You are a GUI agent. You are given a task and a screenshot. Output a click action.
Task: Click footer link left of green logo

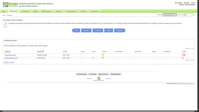coord(89,78)
